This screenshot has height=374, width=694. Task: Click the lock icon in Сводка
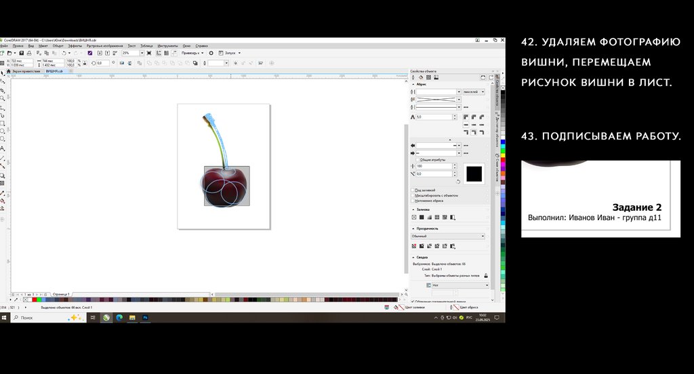486,275
